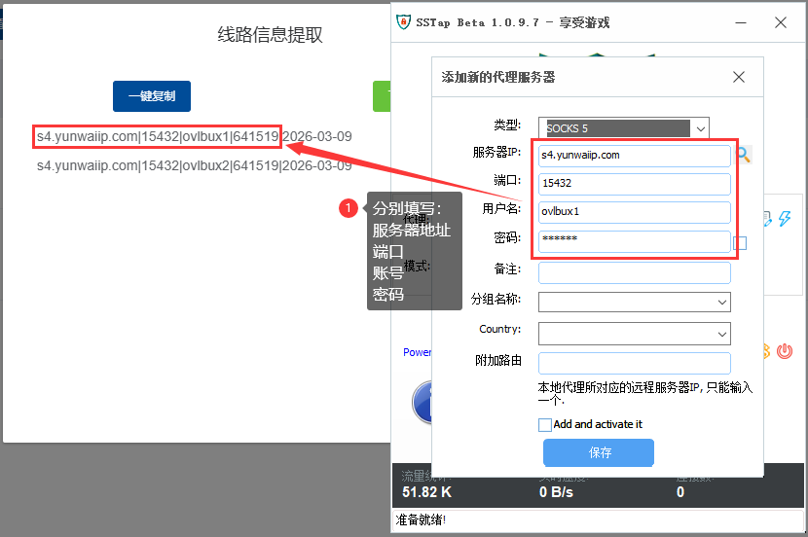This screenshot has height=537, width=808.
Task: Minimize the SSTap Beta window
Action: tap(738, 22)
